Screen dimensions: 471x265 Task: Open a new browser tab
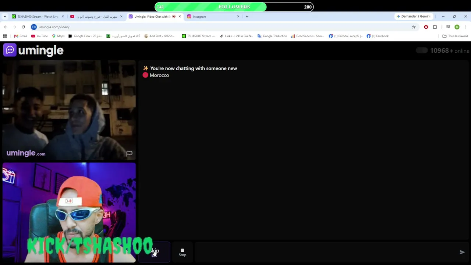[247, 17]
